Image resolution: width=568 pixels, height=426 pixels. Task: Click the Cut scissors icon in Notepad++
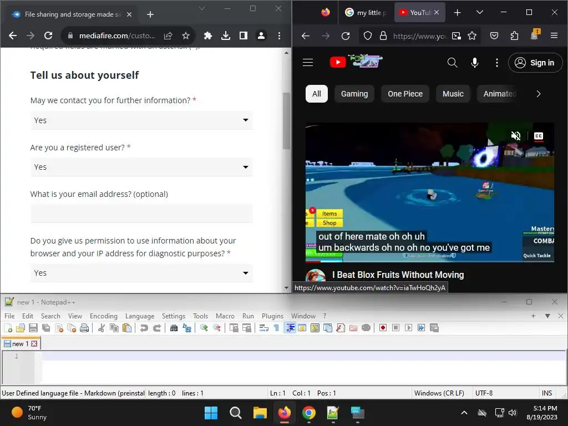point(102,328)
